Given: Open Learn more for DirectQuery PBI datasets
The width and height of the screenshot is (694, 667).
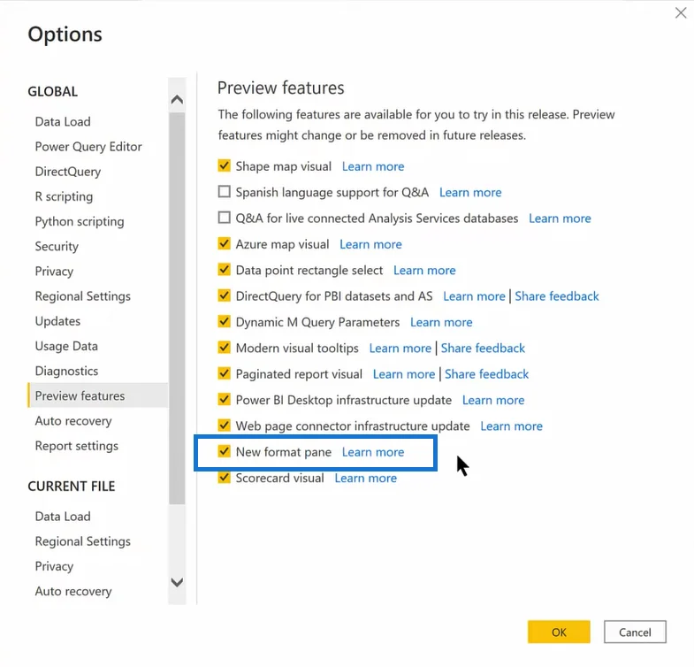Looking at the screenshot, I should coord(475,296).
